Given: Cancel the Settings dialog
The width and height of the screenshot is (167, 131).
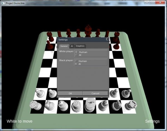Looking at the screenshot, I should [x=95, y=93].
